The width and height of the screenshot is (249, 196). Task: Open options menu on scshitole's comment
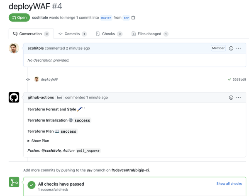coord(239,48)
